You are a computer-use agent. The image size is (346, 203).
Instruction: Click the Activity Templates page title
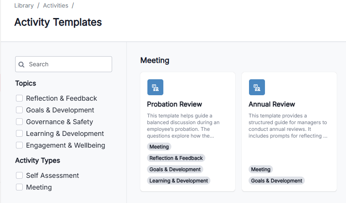[58, 22]
